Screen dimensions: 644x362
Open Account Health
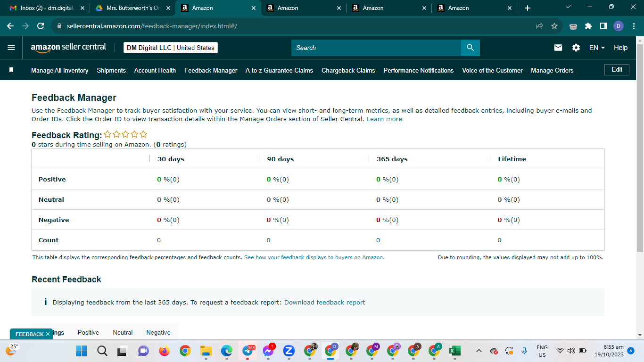point(155,70)
